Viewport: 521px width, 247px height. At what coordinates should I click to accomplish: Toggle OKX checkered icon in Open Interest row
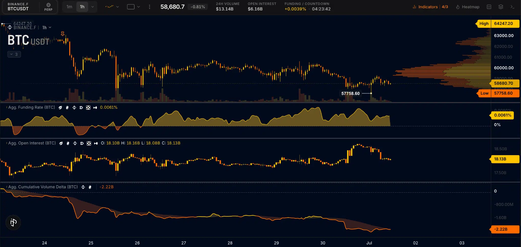coord(89,143)
